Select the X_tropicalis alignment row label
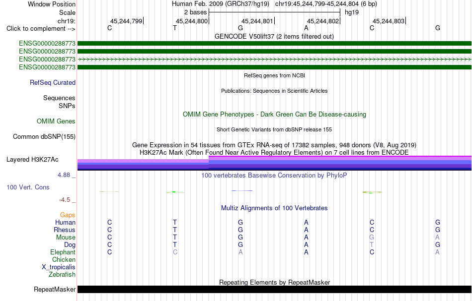Image resolution: width=472 pixels, height=301 pixels. pyautogui.click(x=59, y=267)
